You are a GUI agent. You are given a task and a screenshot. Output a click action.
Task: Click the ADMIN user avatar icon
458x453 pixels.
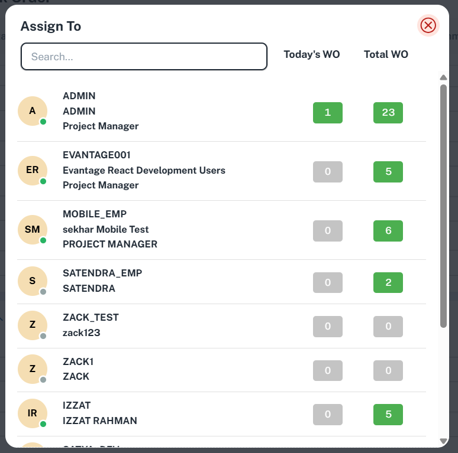click(x=33, y=111)
